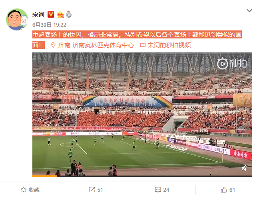Open 宋词's profile avatar

click(x=17, y=19)
